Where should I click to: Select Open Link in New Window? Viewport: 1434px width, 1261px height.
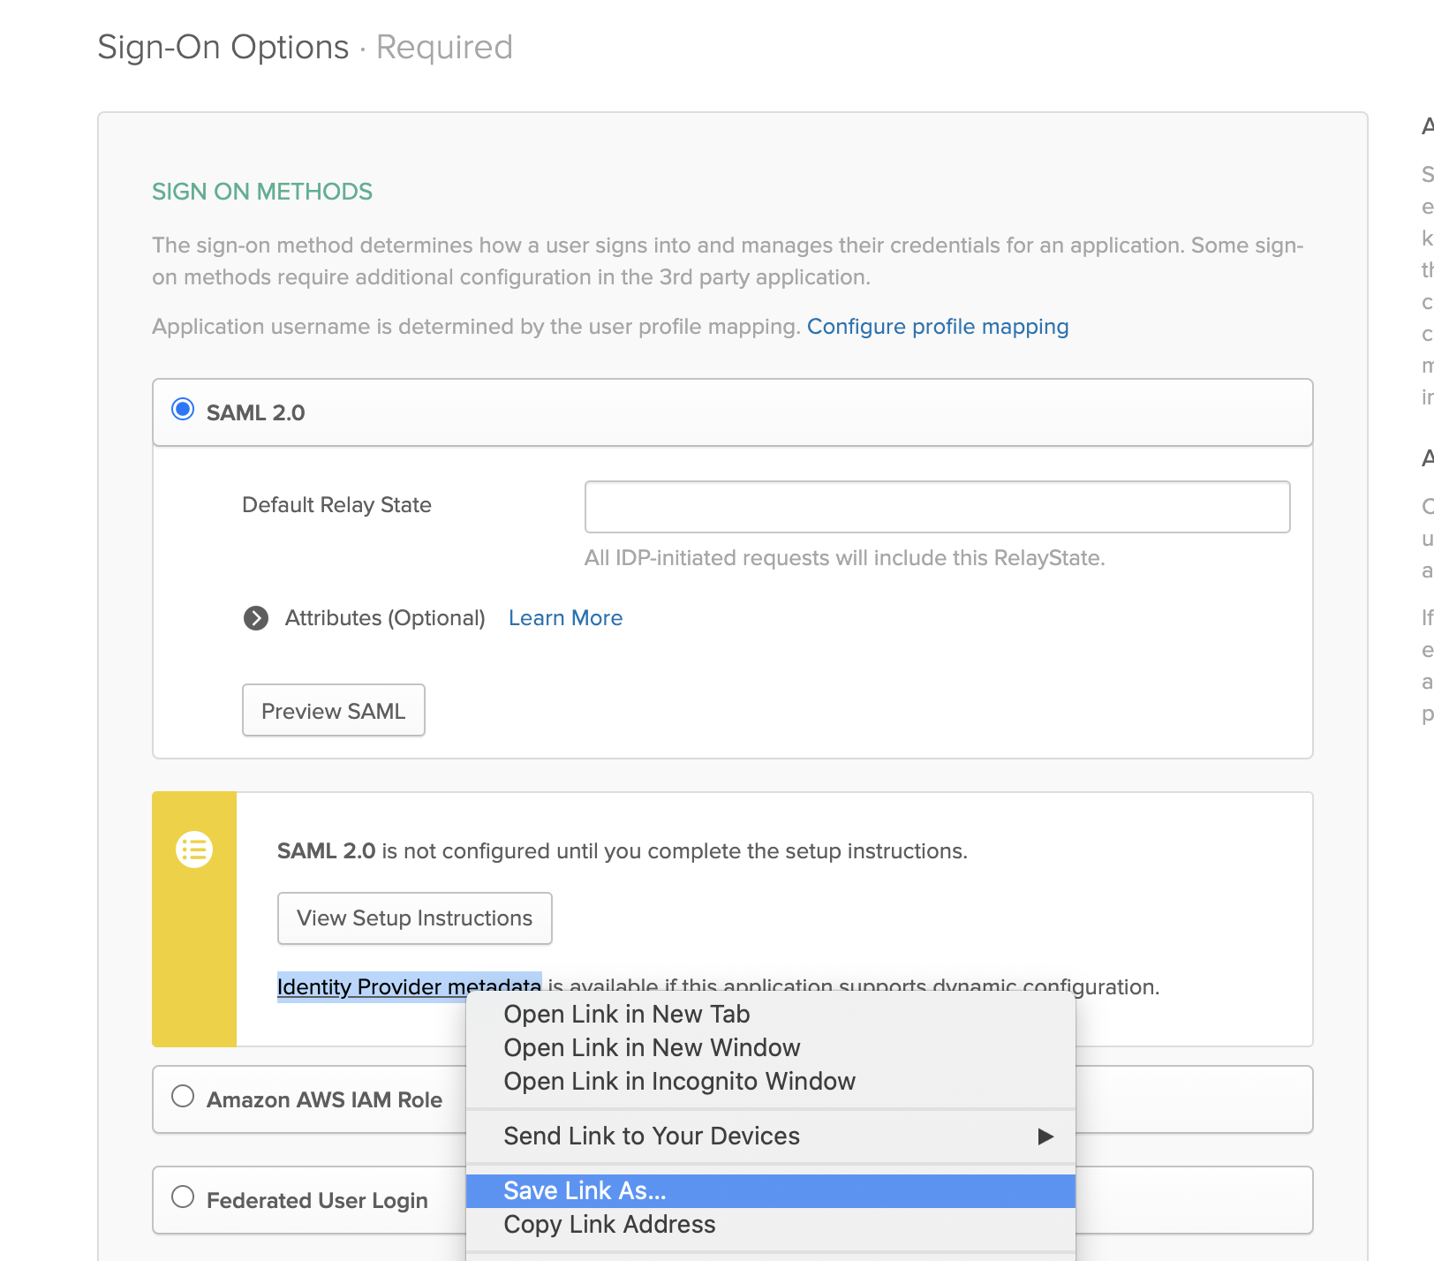652,1048
